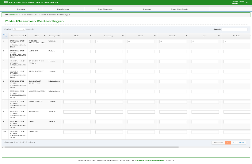Click Menang field for STMIK BANJARBARU row
The height and width of the screenshot is (164, 252).
(x=109, y=41)
